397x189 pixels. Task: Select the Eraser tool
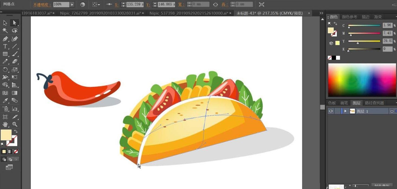[x=15, y=61]
